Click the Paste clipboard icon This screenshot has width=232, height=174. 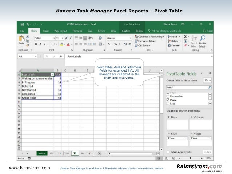[21, 39]
